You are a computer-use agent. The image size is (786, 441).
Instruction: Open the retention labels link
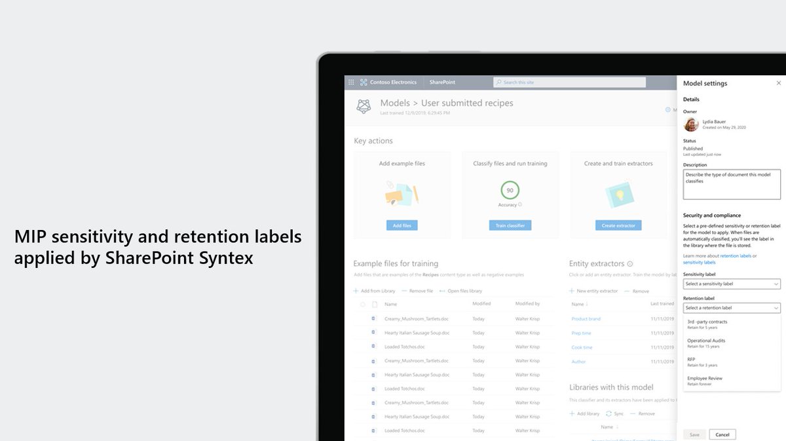click(736, 256)
